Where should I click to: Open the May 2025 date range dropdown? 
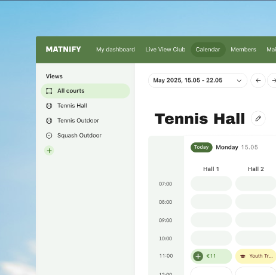pyautogui.click(x=198, y=80)
